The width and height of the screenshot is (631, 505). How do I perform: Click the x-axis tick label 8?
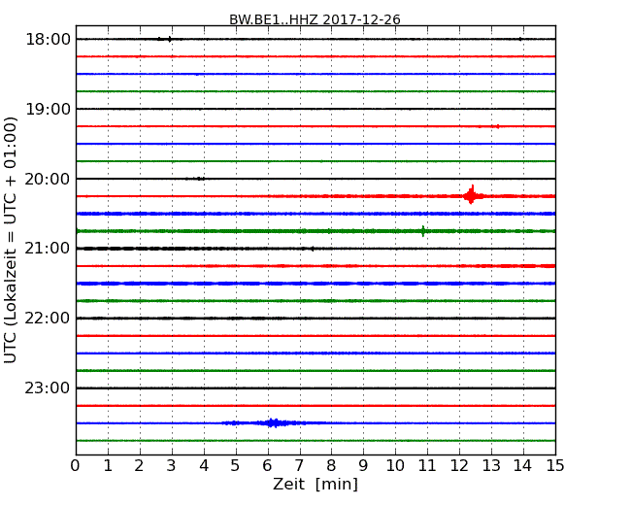click(331, 466)
